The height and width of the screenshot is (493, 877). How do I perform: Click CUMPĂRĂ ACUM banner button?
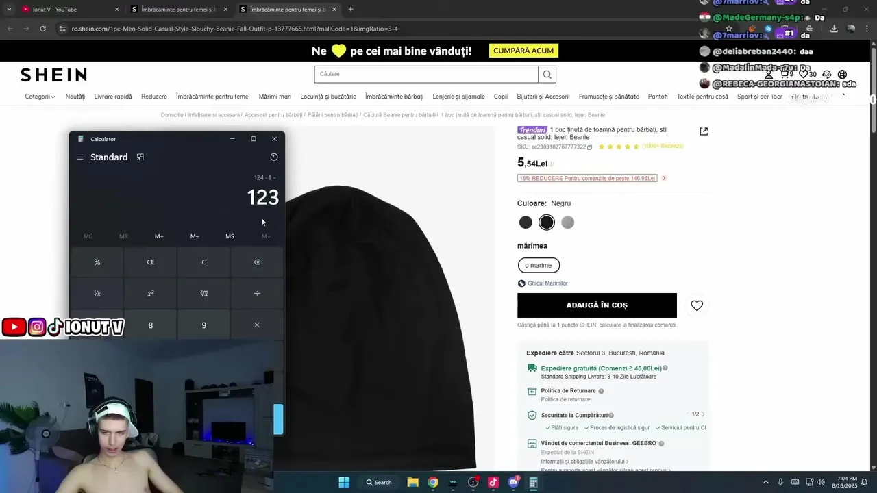pyautogui.click(x=524, y=51)
